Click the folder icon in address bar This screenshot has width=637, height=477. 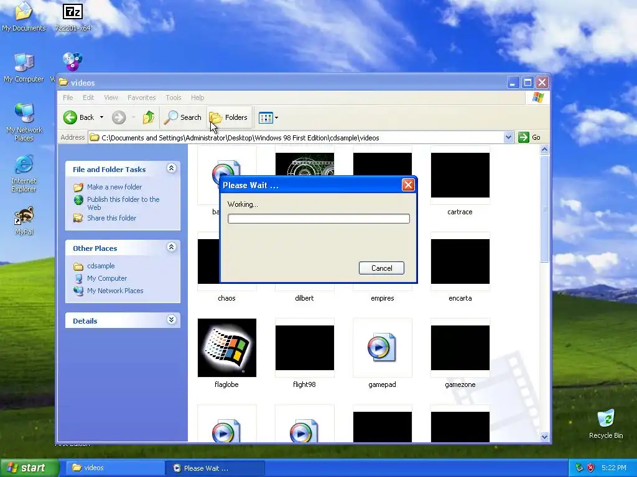click(x=95, y=137)
